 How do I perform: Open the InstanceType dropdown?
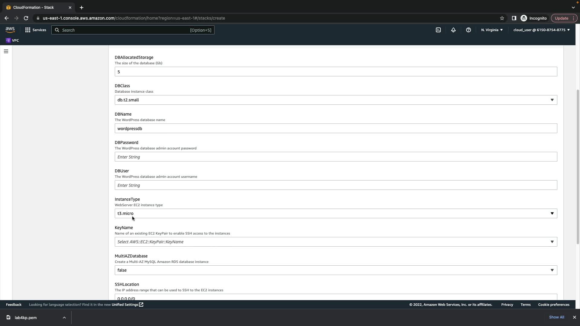click(336, 213)
